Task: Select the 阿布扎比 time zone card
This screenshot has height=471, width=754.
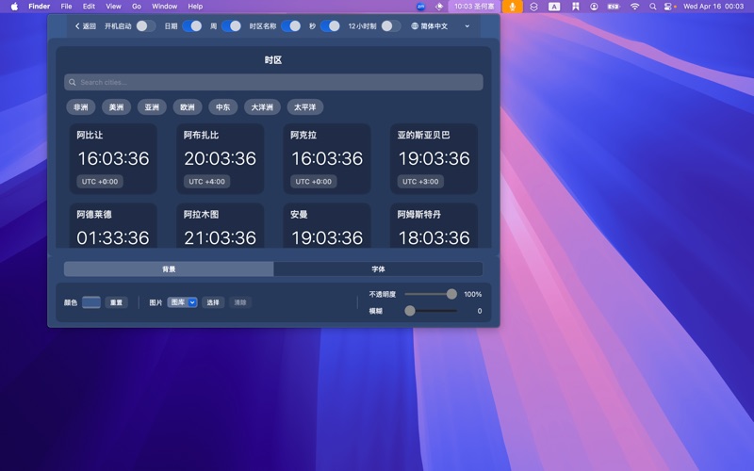Action: 220,158
